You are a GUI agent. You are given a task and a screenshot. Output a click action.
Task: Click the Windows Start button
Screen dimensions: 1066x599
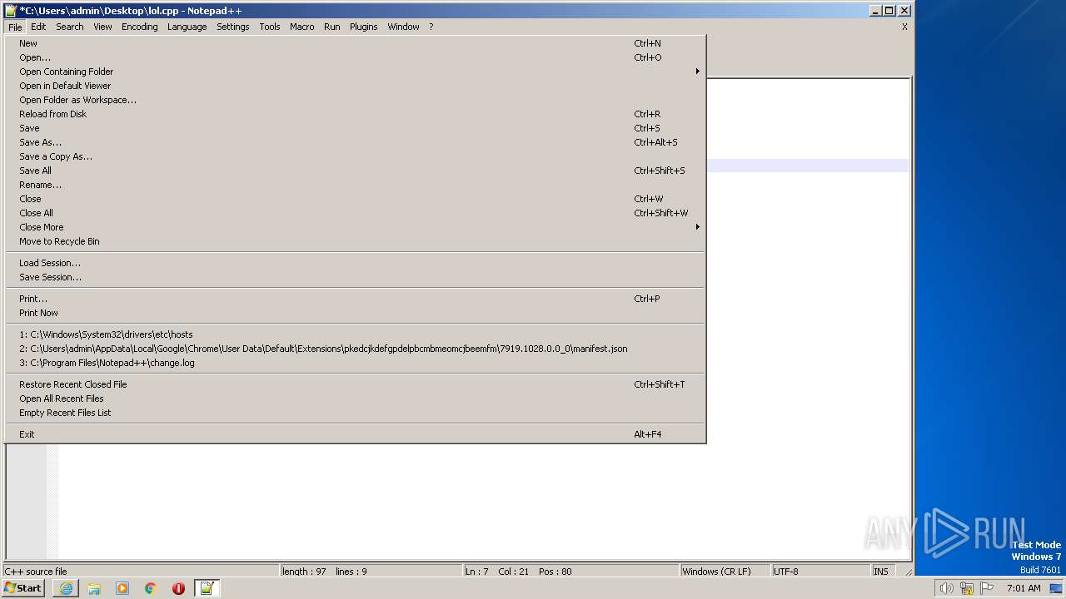click(23, 588)
